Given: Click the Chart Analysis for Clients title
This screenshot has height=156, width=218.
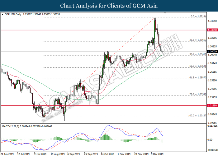Looking at the screenshot, I should pos(109,6).
